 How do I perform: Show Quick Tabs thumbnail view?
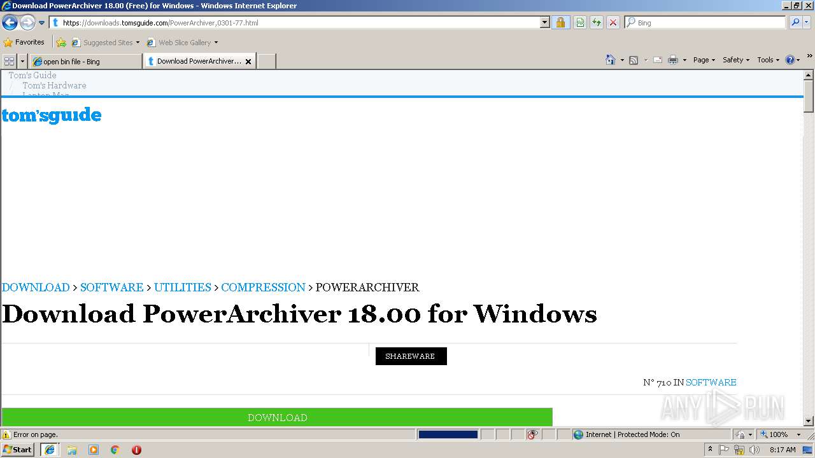pos(9,61)
